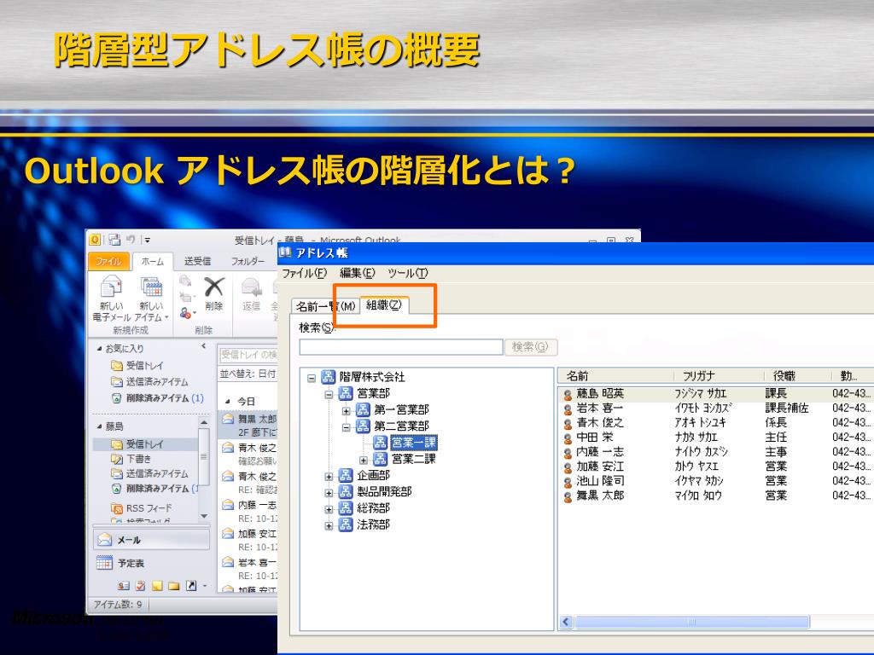The width and height of the screenshot is (874, 655).
Task: Expand the 法務部 tree node
Action: coord(329,525)
